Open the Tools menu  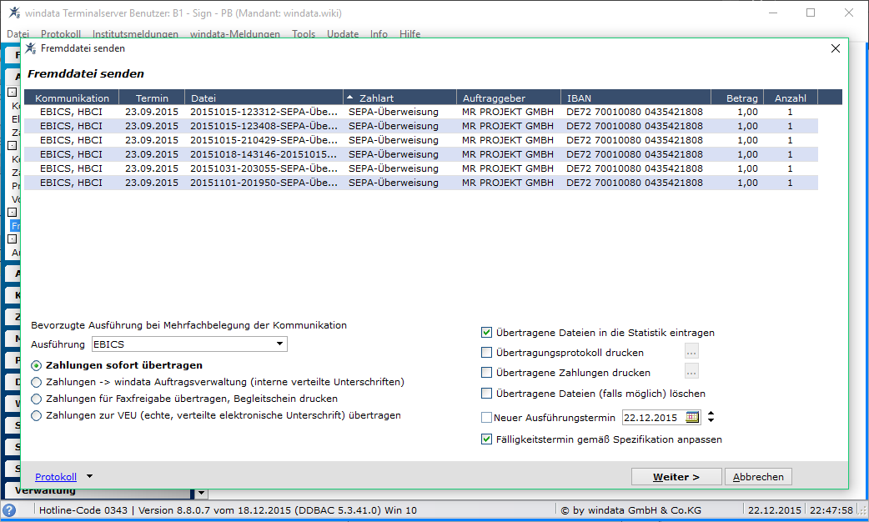point(304,34)
